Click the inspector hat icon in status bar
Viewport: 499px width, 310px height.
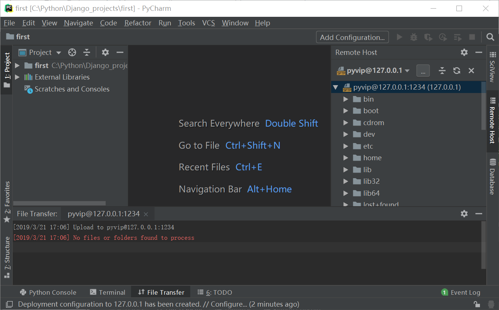[x=491, y=304]
